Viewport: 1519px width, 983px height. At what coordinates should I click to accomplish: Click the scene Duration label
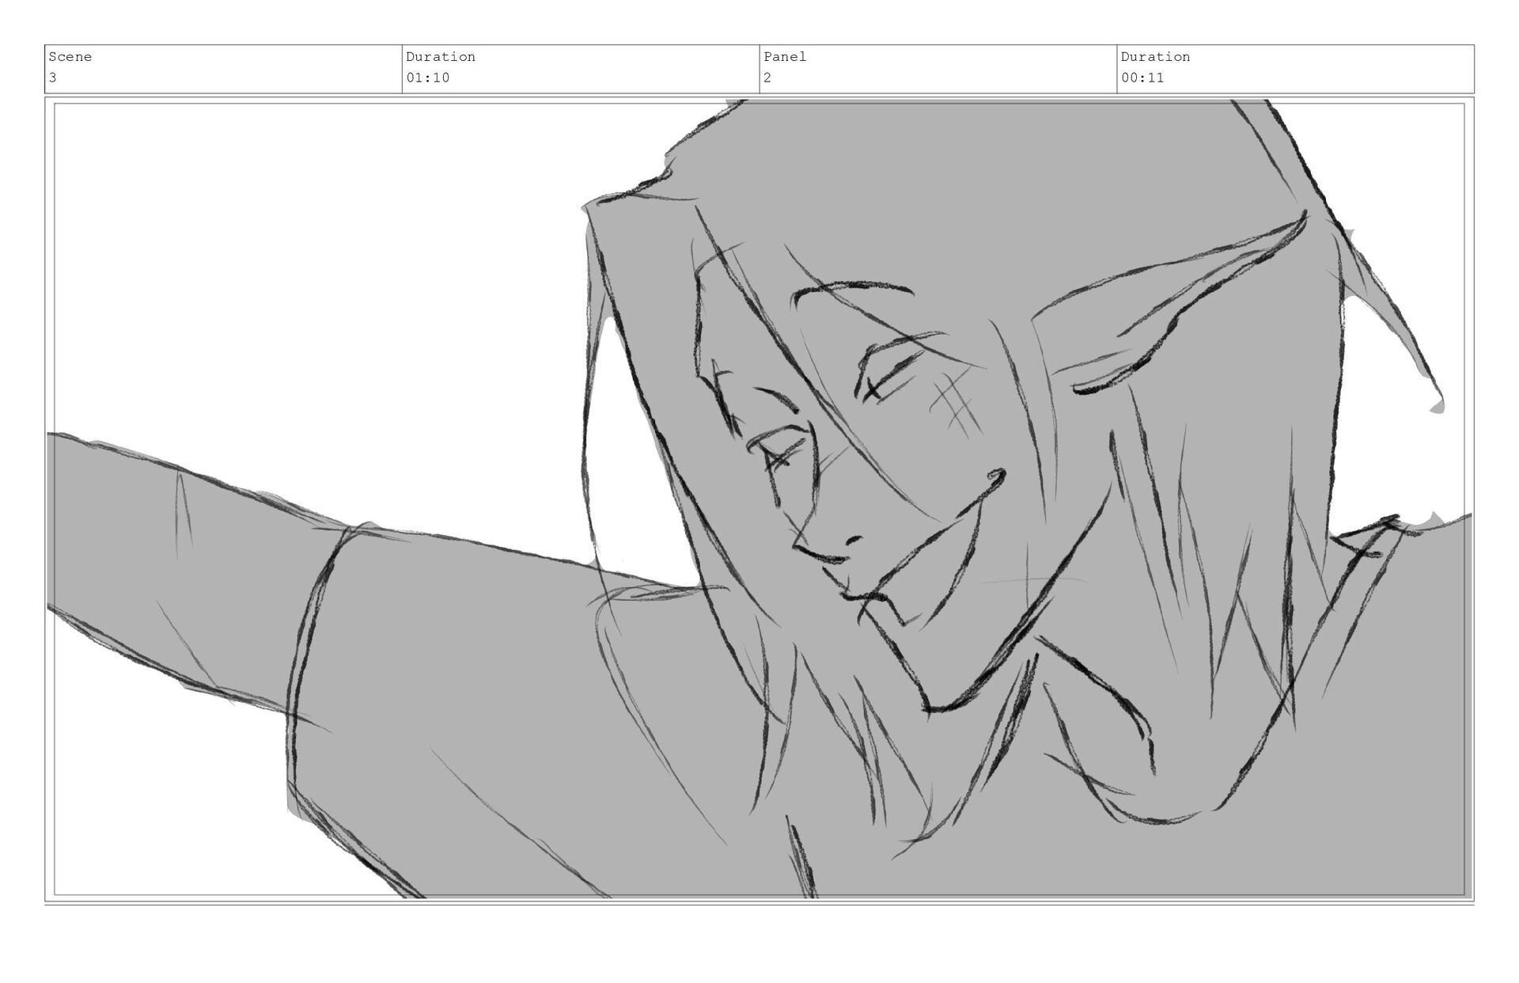coord(441,57)
